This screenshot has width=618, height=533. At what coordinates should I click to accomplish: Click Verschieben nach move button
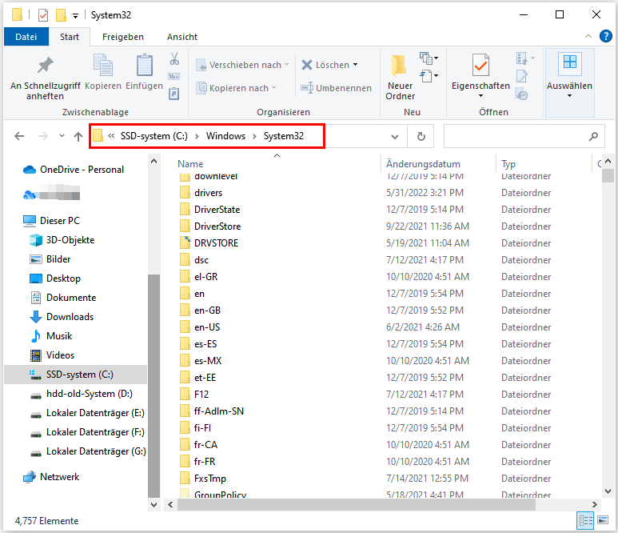click(x=242, y=65)
